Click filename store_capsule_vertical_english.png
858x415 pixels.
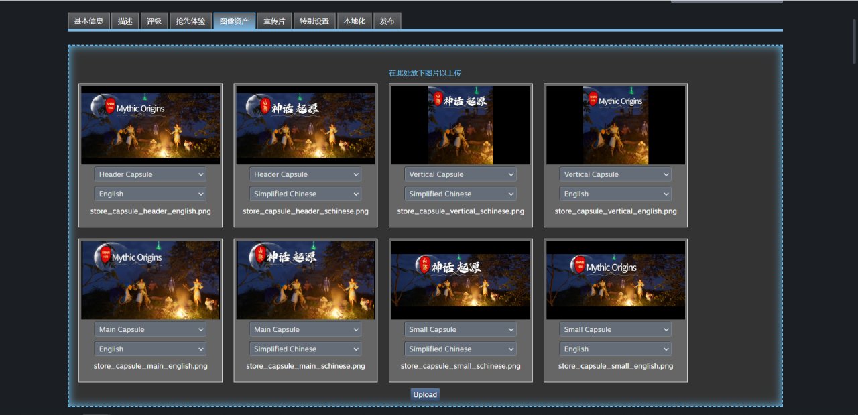click(616, 211)
